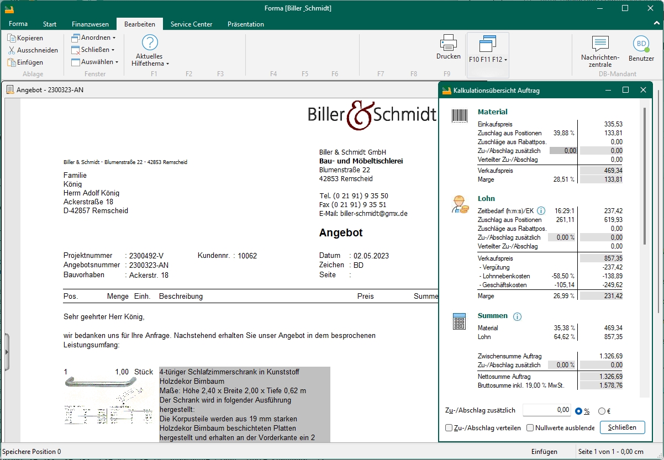Click the Angebotsnummer 2300323-AN value

tap(149, 266)
